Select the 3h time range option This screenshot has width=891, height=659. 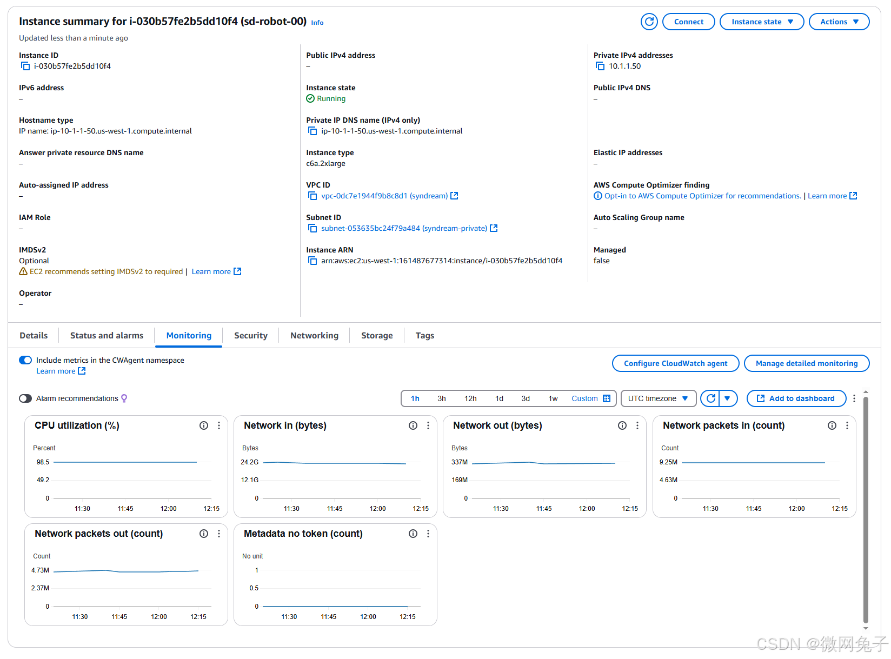pyautogui.click(x=441, y=398)
